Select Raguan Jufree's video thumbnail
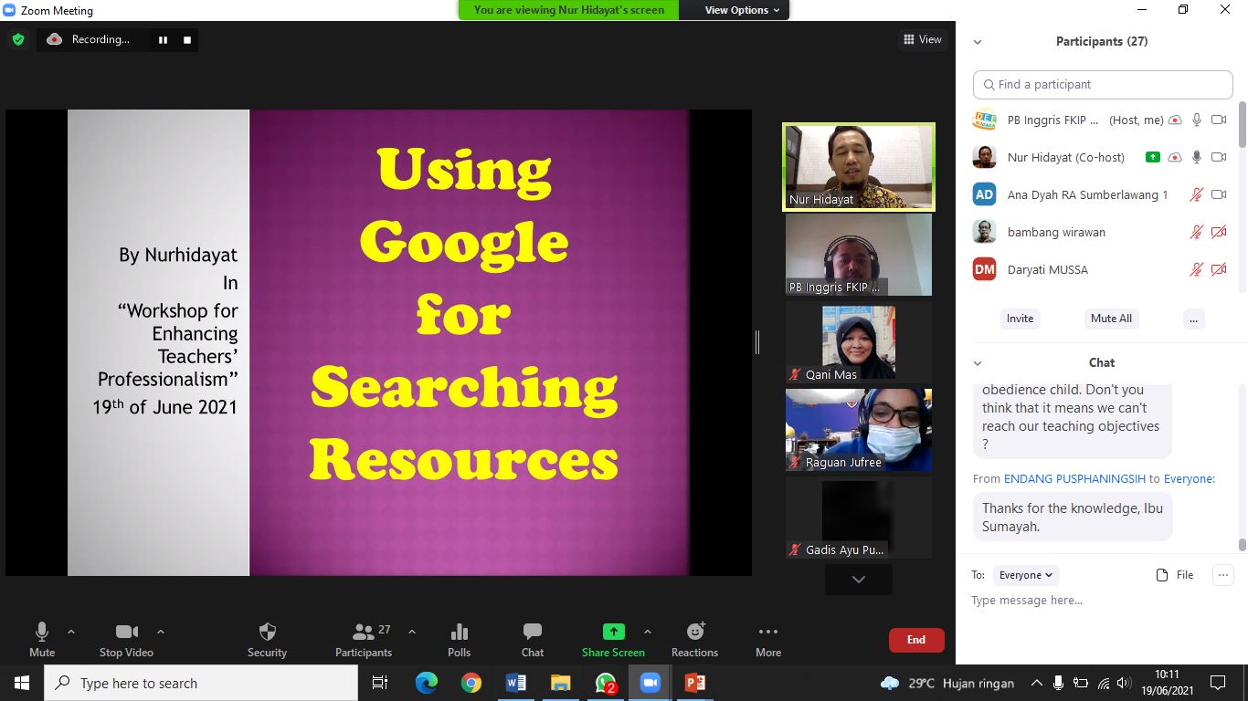The image size is (1248, 701). point(859,430)
